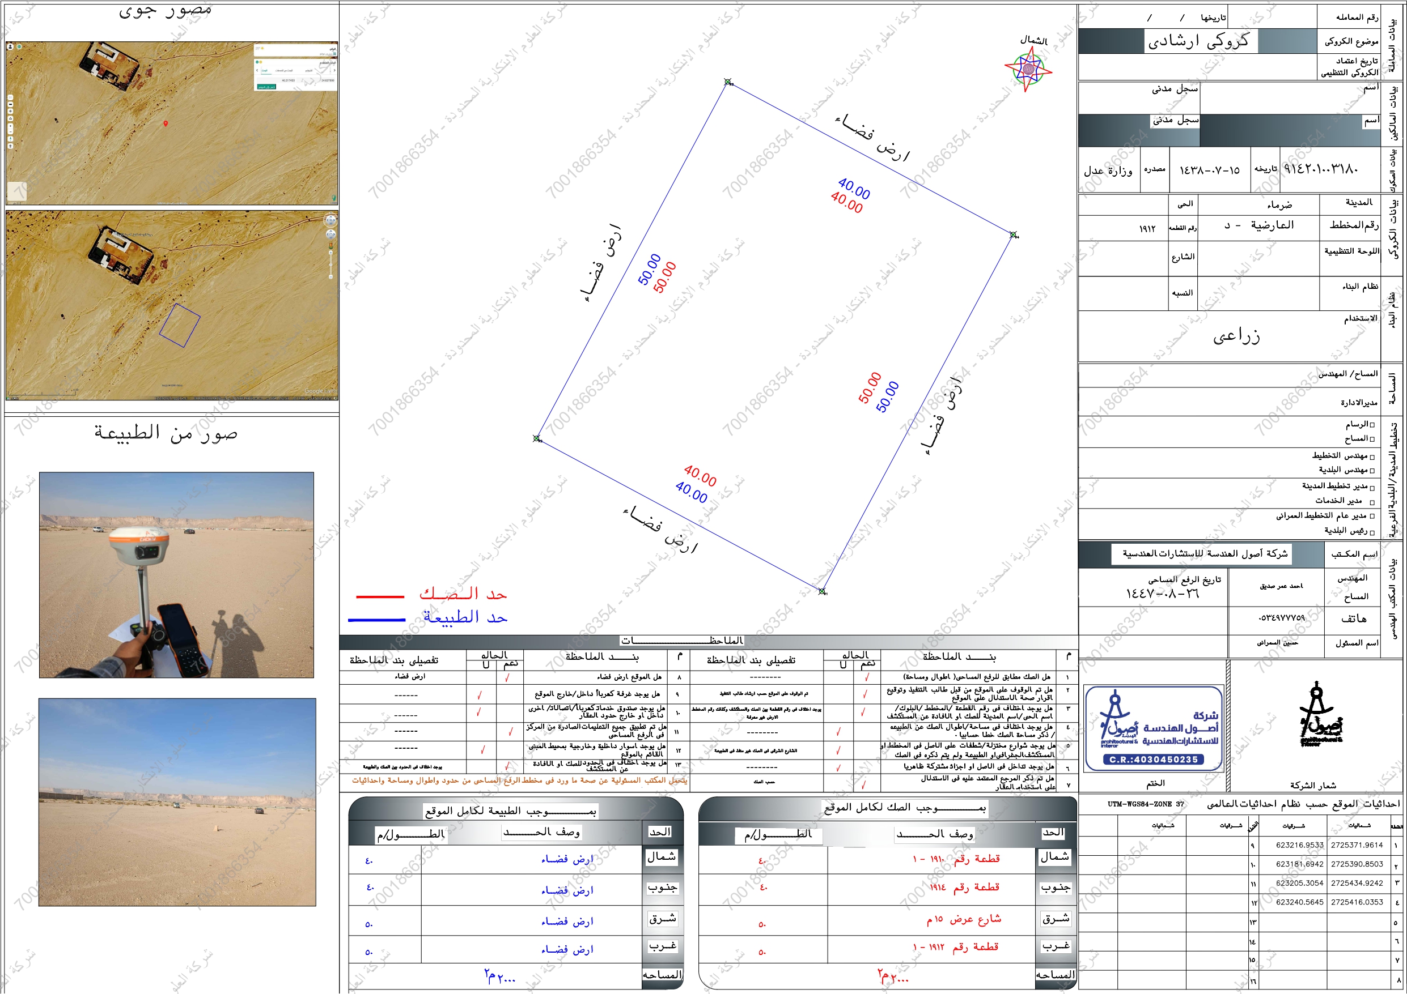Viewport: 1407px width, 994px height.
Task: Click the blue company stamp with C.R. number
Action: pos(1153,728)
